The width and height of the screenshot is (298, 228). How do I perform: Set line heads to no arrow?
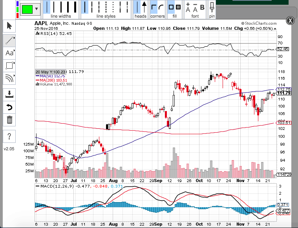(137, 7)
